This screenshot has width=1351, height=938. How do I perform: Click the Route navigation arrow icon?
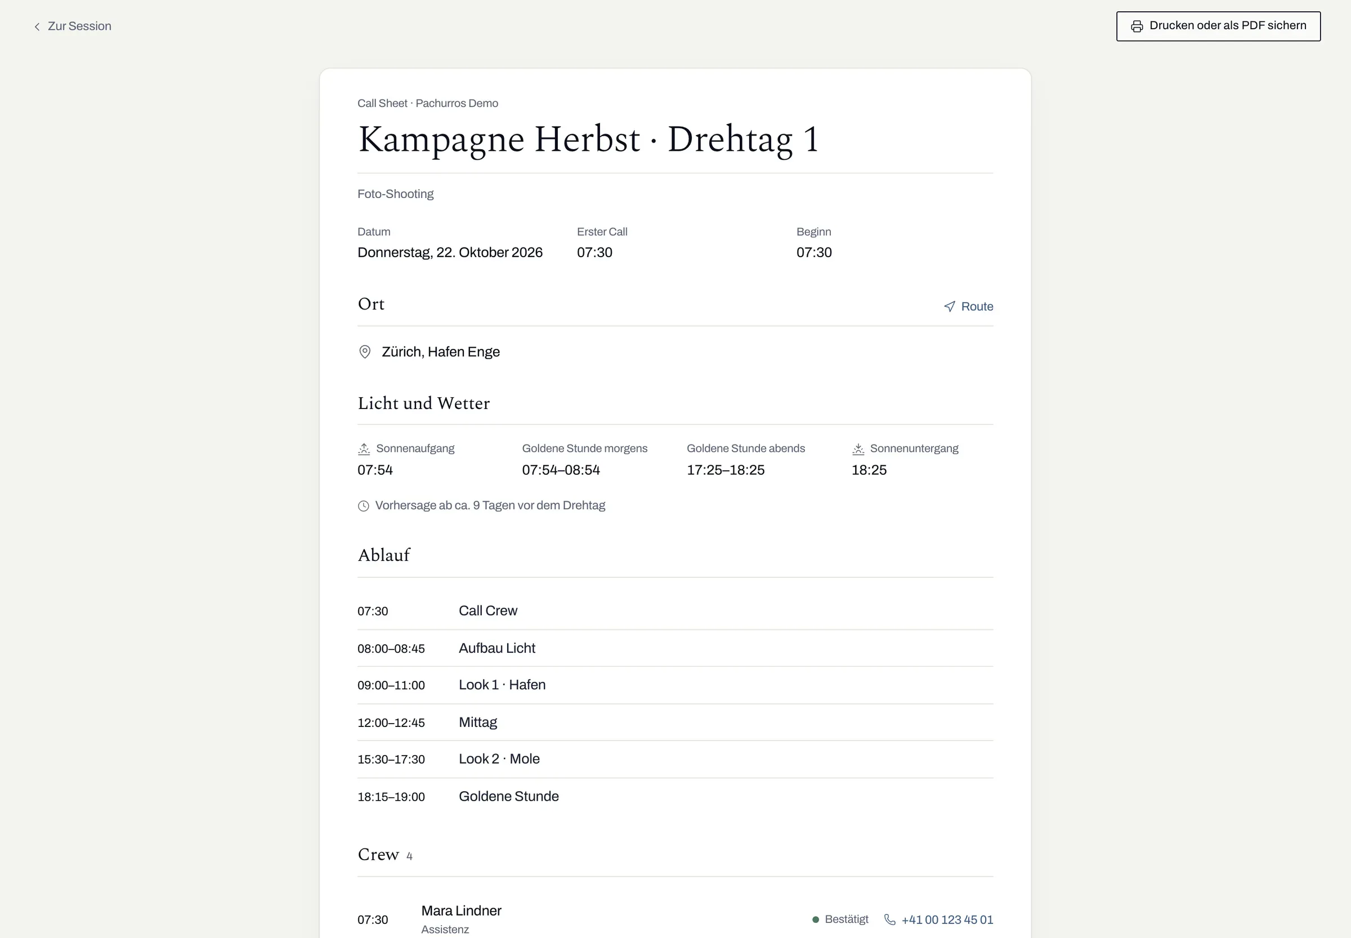coord(950,306)
